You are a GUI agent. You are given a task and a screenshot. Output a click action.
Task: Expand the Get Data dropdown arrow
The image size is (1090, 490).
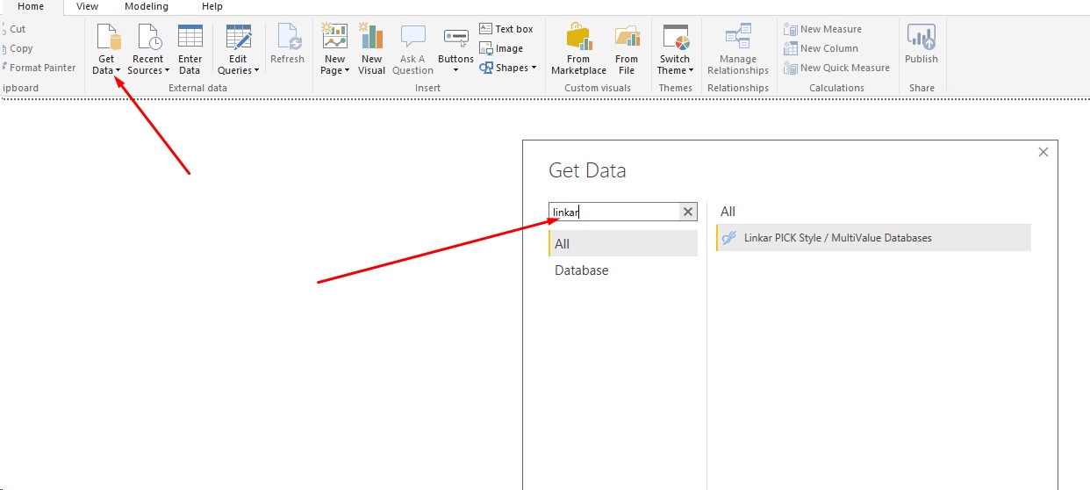point(118,71)
